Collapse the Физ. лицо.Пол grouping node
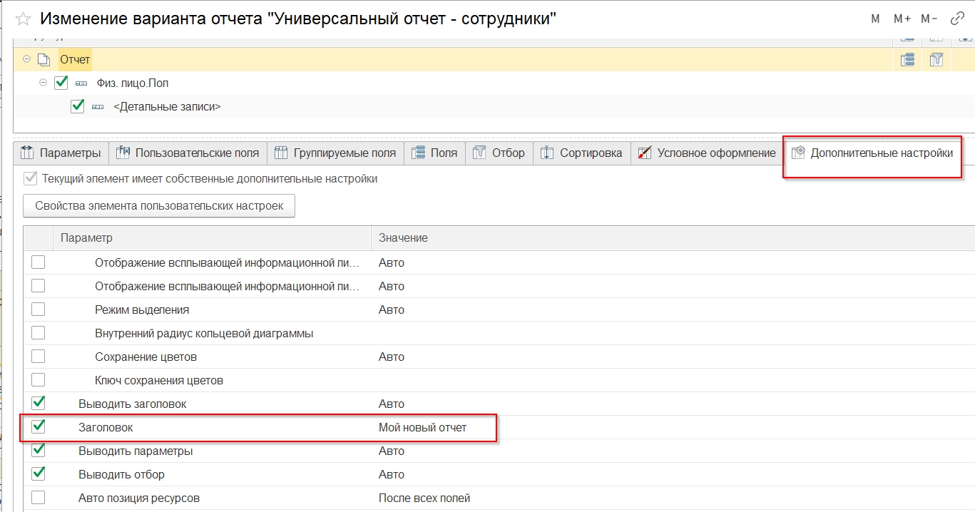The width and height of the screenshot is (975, 512). 43,83
